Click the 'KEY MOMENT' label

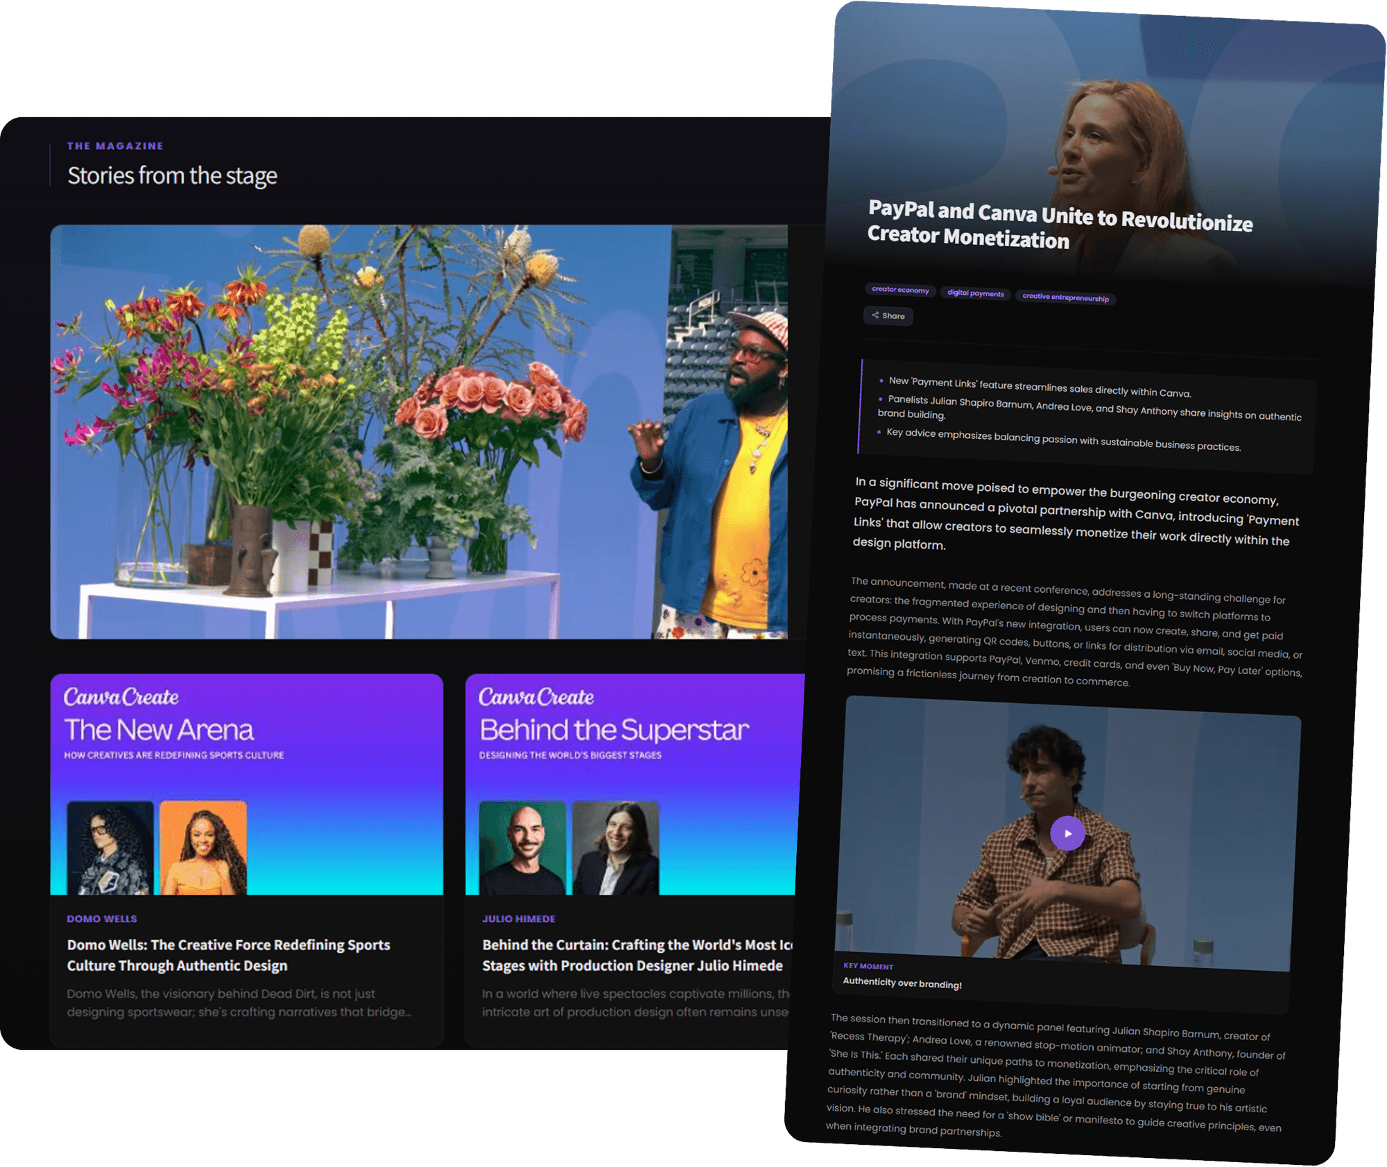coord(868,966)
